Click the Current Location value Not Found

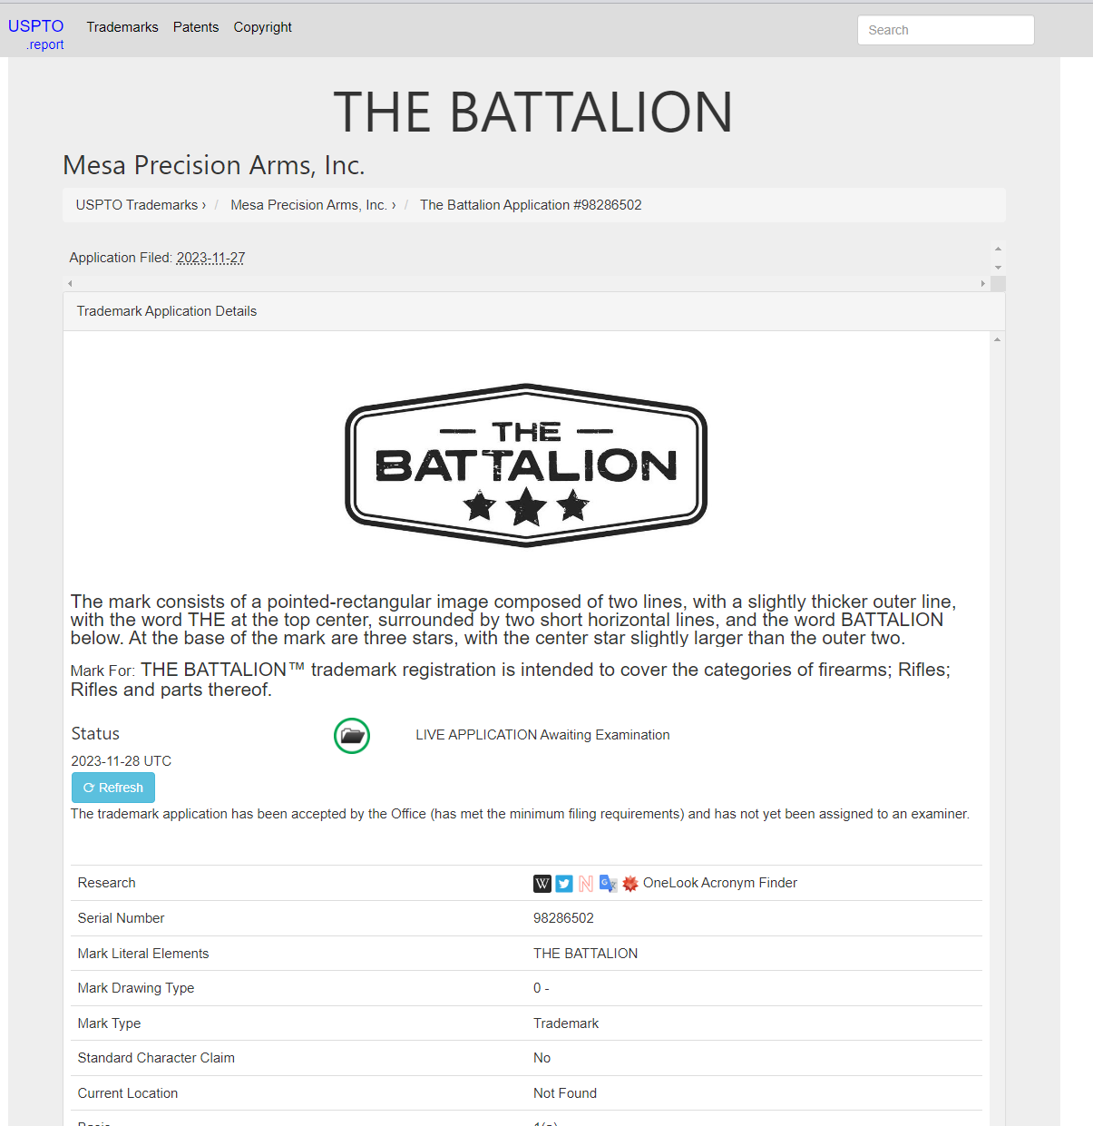565,1093
